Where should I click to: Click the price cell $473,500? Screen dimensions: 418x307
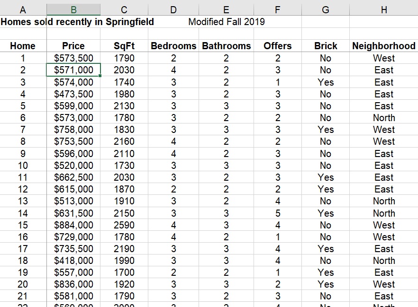[x=73, y=94]
